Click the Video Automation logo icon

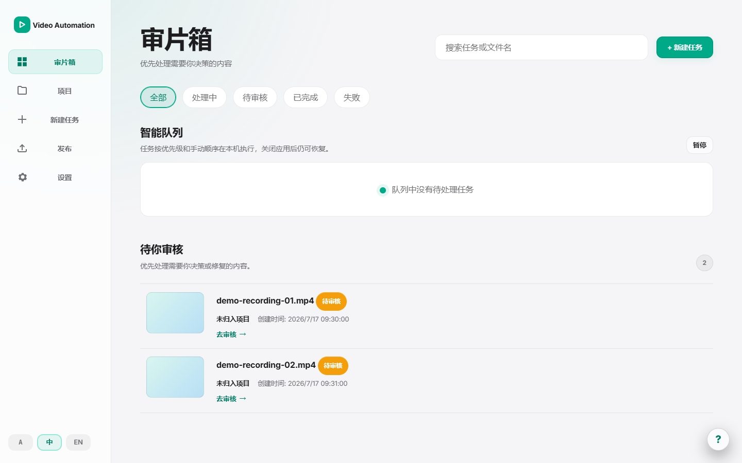coord(22,25)
